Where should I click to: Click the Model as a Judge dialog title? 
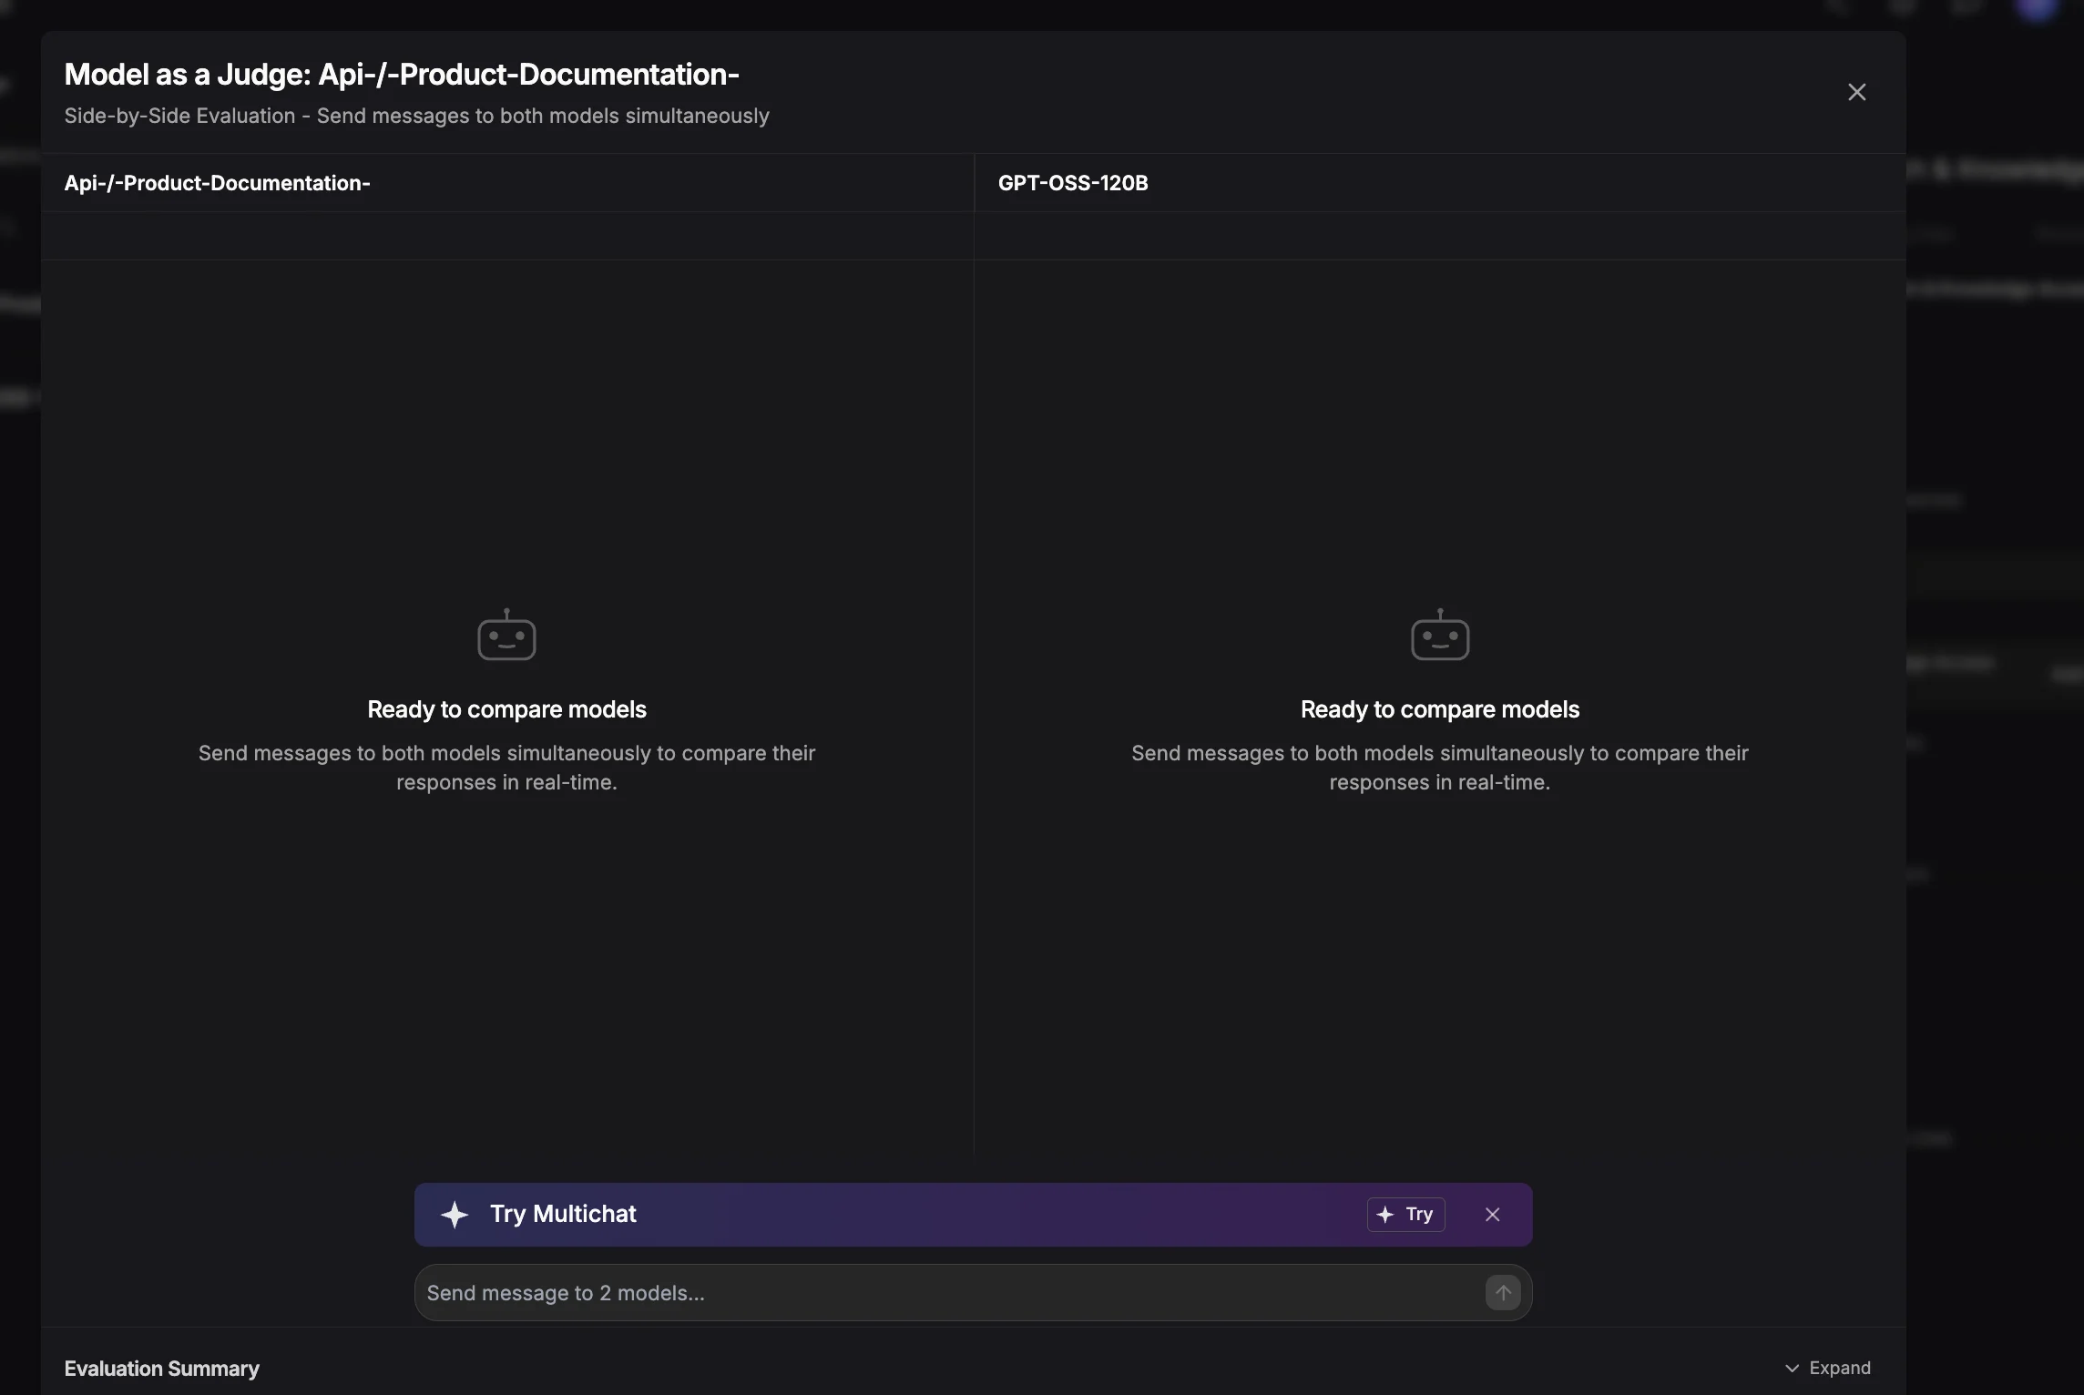coord(402,75)
